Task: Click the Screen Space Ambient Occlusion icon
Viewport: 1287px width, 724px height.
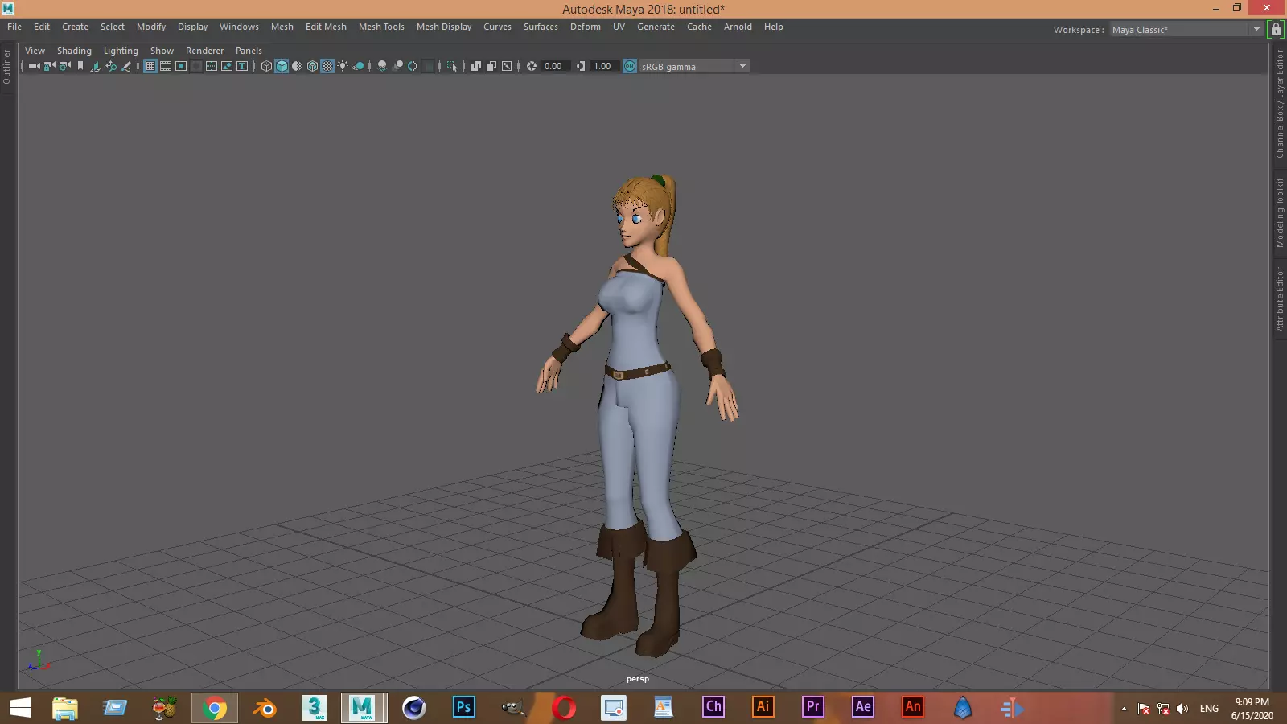Action: point(381,66)
